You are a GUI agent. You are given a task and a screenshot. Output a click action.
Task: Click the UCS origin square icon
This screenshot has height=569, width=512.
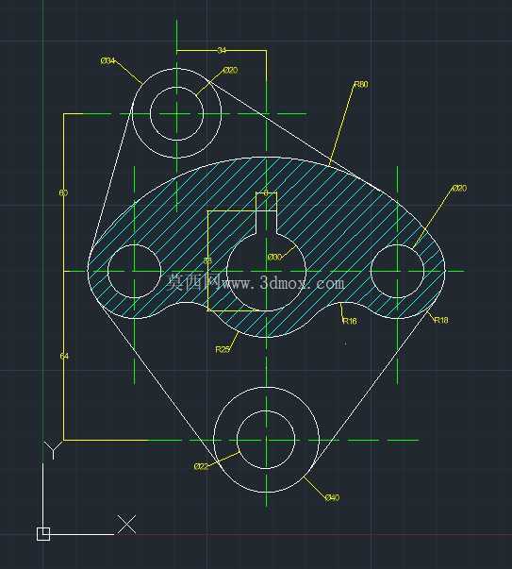tap(43, 534)
